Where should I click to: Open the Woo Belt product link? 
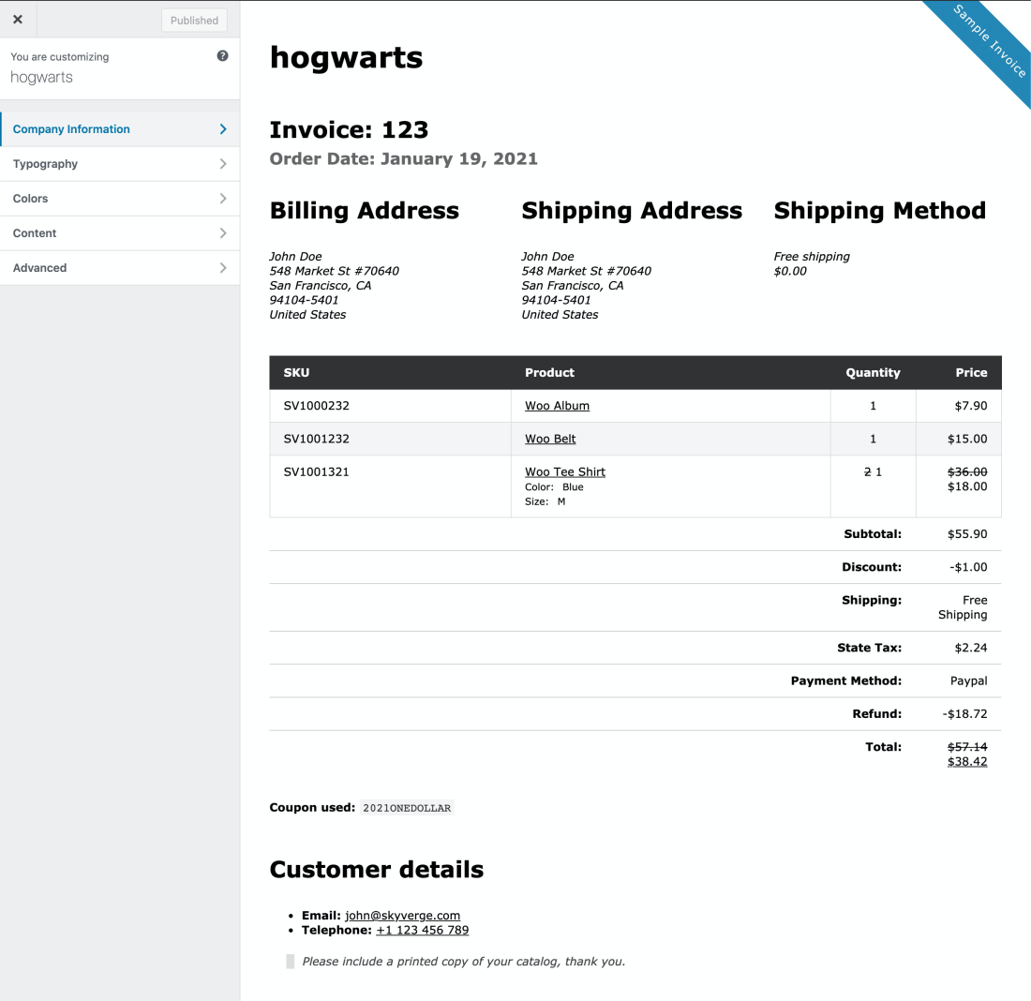[x=550, y=438]
